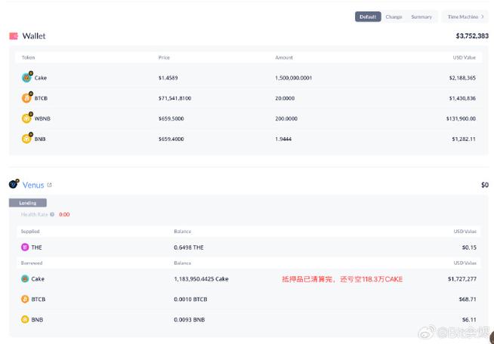This screenshot has height=344, width=494.
Task: Click the wallet total $3,752,383
Action: [472, 36]
